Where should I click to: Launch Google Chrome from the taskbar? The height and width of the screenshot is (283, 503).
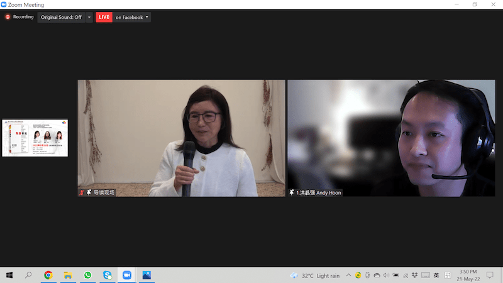(48, 275)
